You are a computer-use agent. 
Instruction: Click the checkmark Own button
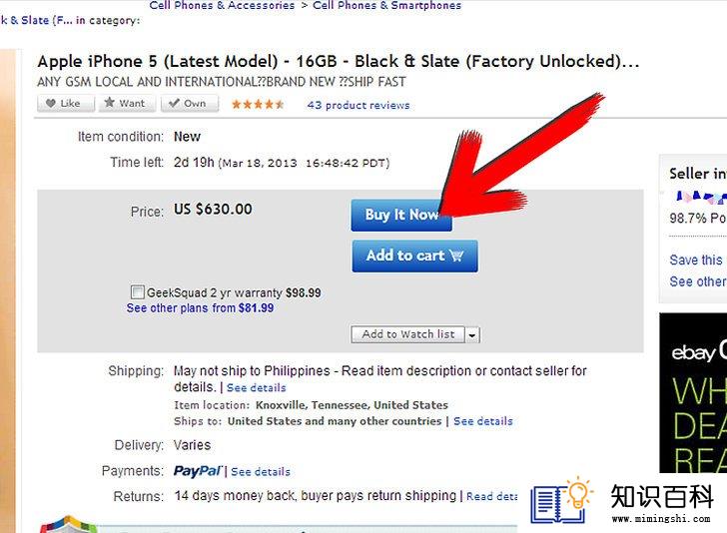[x=190, y=104]
